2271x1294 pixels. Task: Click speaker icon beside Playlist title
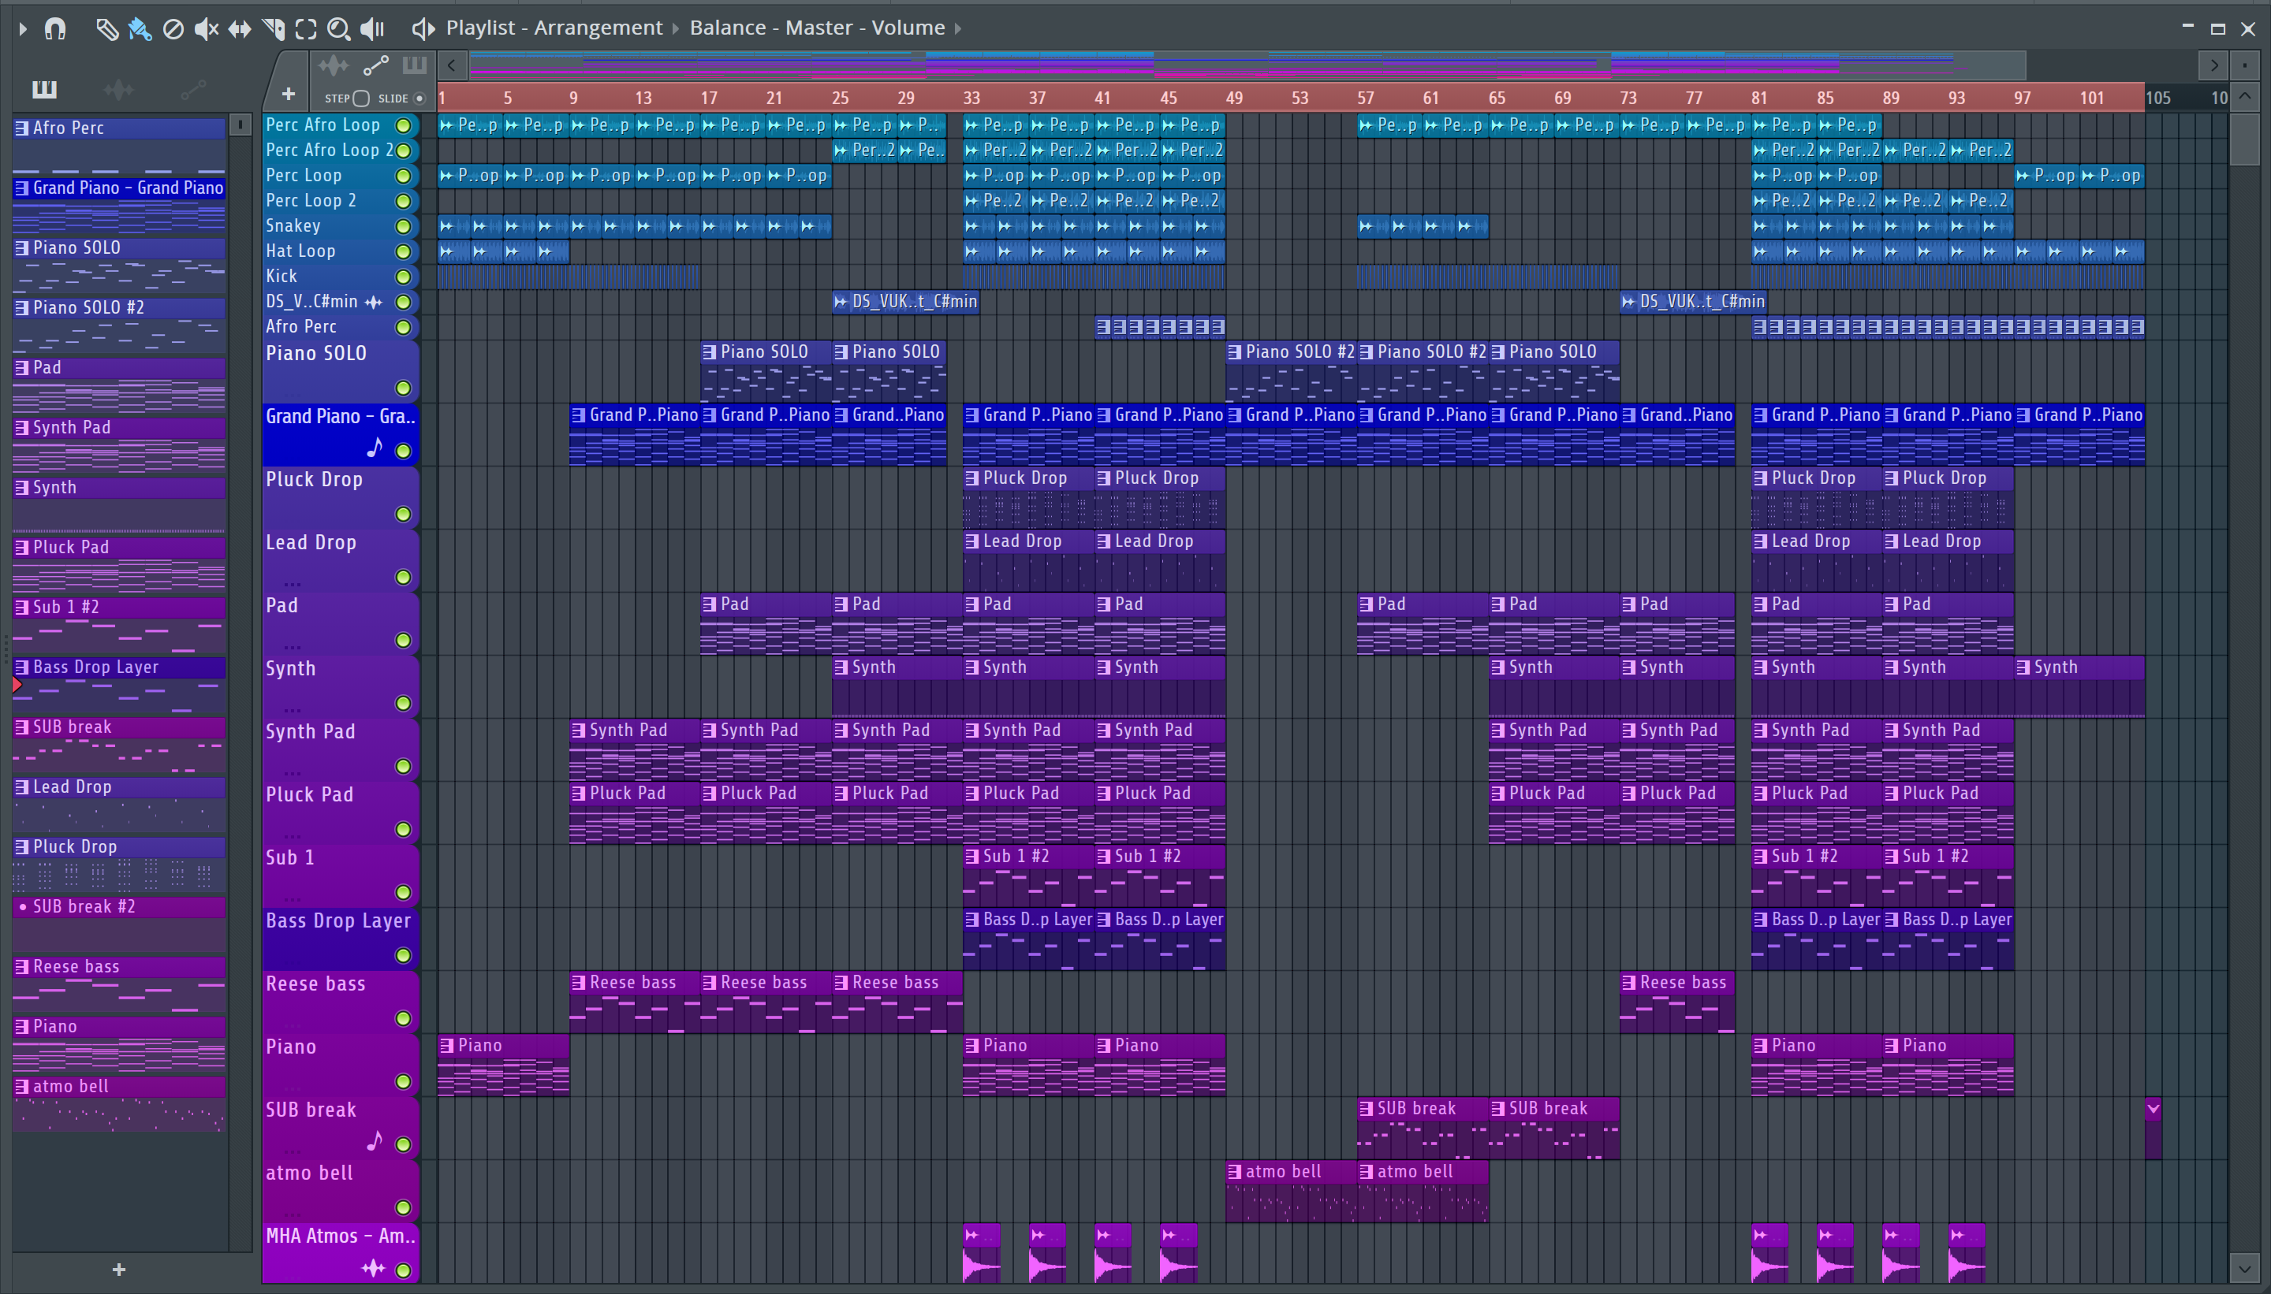point(423,28)
